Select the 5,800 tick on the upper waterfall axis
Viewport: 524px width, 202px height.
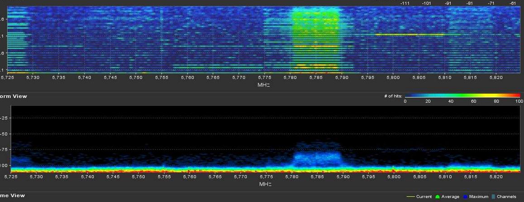point(393,78)
